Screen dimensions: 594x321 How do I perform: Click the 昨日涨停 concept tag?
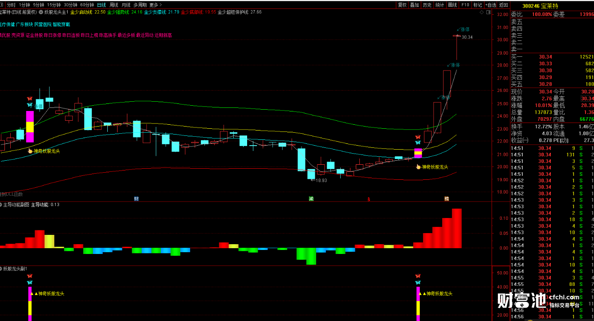pos(53,35)
